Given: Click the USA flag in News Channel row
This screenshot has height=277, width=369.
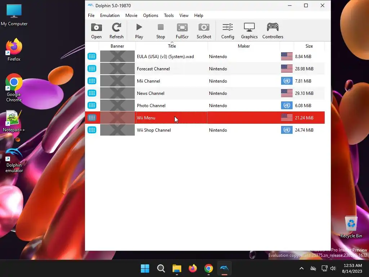Looking at the screenshot, I should (x=286, y=93).
